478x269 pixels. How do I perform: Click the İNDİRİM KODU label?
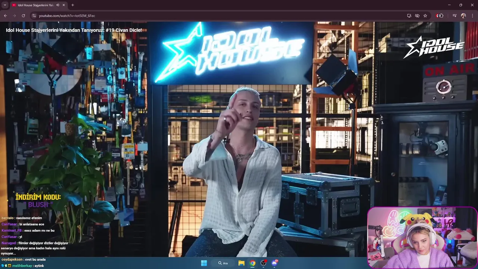pos(38,197)
